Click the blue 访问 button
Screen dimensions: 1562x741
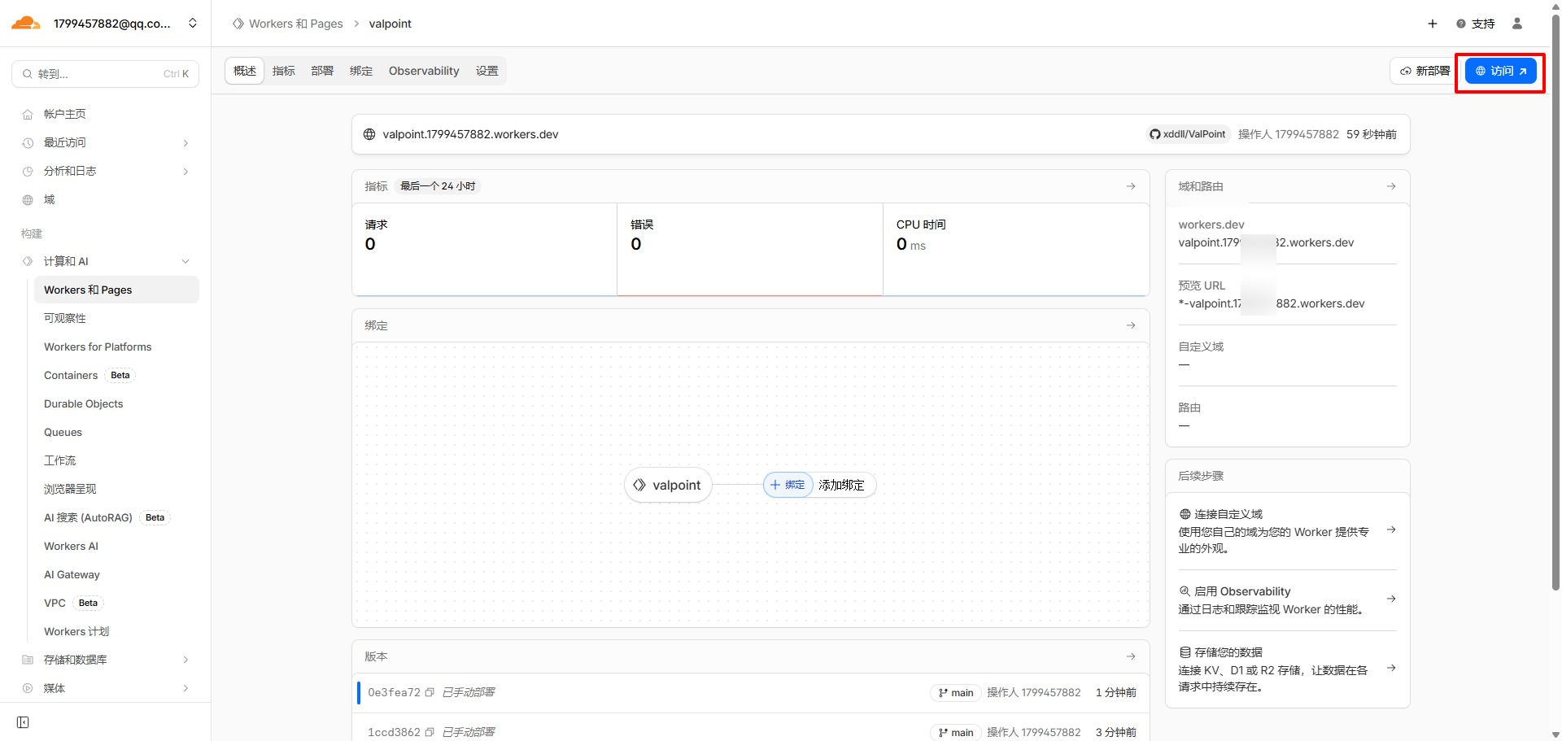[x=1501, y=71]
